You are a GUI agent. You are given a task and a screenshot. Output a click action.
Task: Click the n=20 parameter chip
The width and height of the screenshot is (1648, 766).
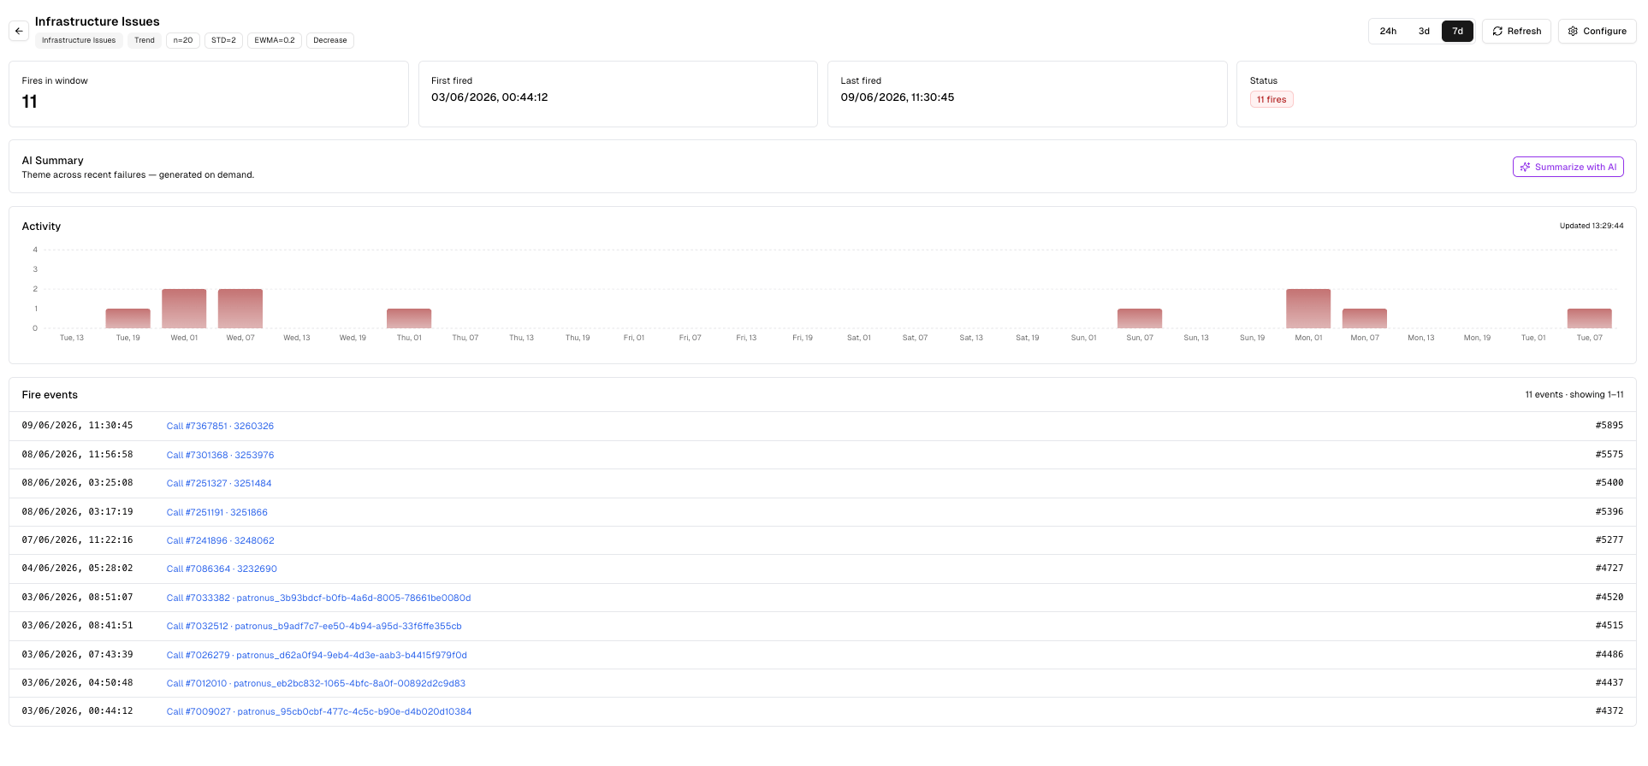[183, 40]
